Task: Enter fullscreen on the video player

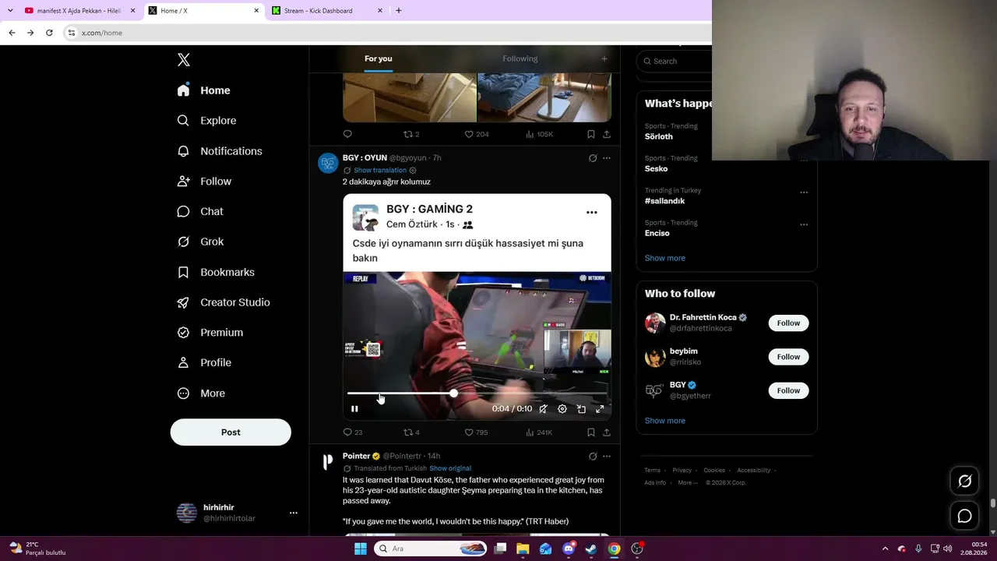Action: point(600,409)
